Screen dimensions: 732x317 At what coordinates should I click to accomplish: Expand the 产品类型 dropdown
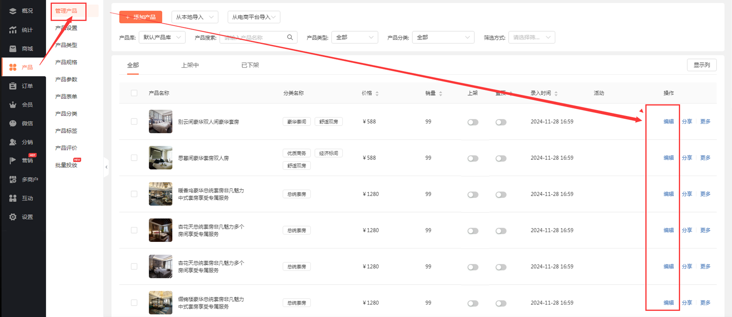[354, 37]
